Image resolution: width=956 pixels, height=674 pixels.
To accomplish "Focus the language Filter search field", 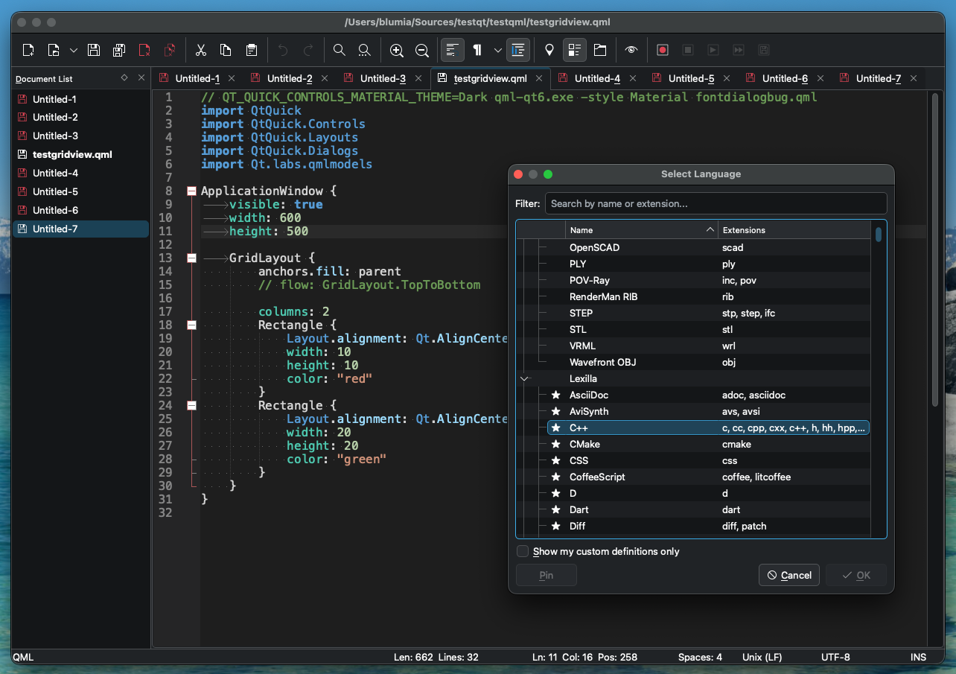I will click(716, 203).
